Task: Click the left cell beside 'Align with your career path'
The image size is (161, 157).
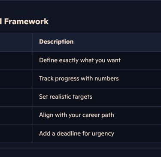Action: (x=16, y=116)
